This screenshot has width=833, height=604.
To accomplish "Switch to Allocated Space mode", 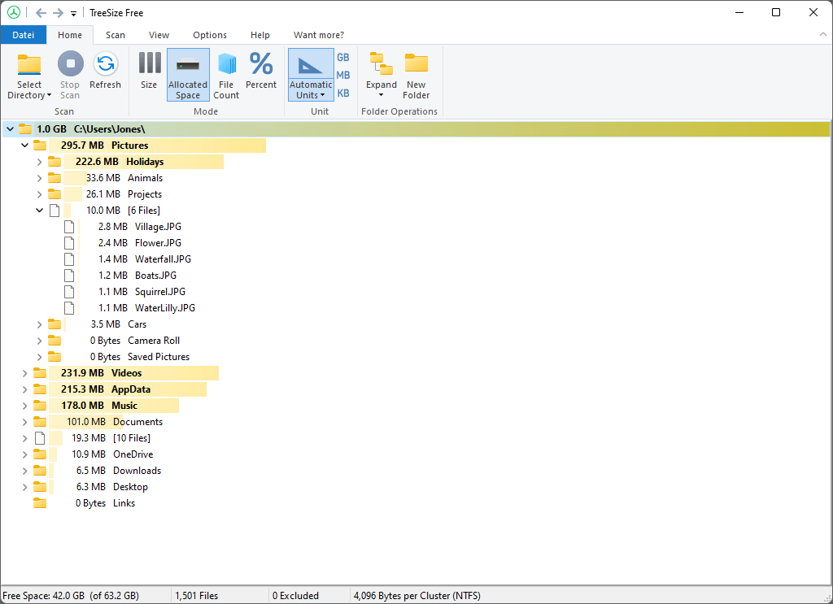I will coord(188,73).
